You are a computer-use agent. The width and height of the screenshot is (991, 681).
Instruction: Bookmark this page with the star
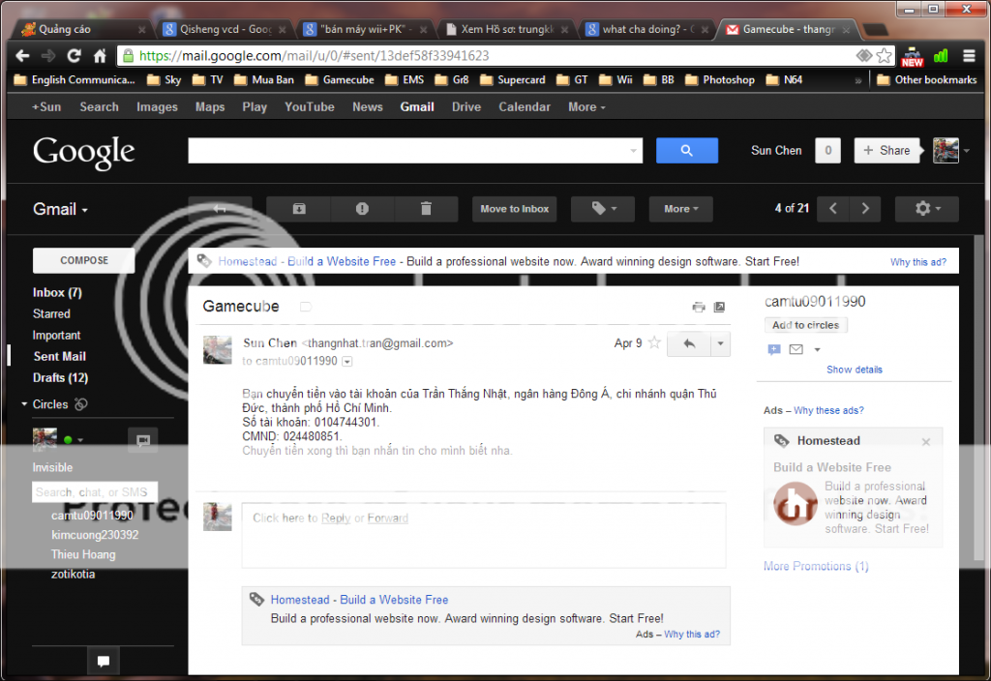[x=885, y=56]
